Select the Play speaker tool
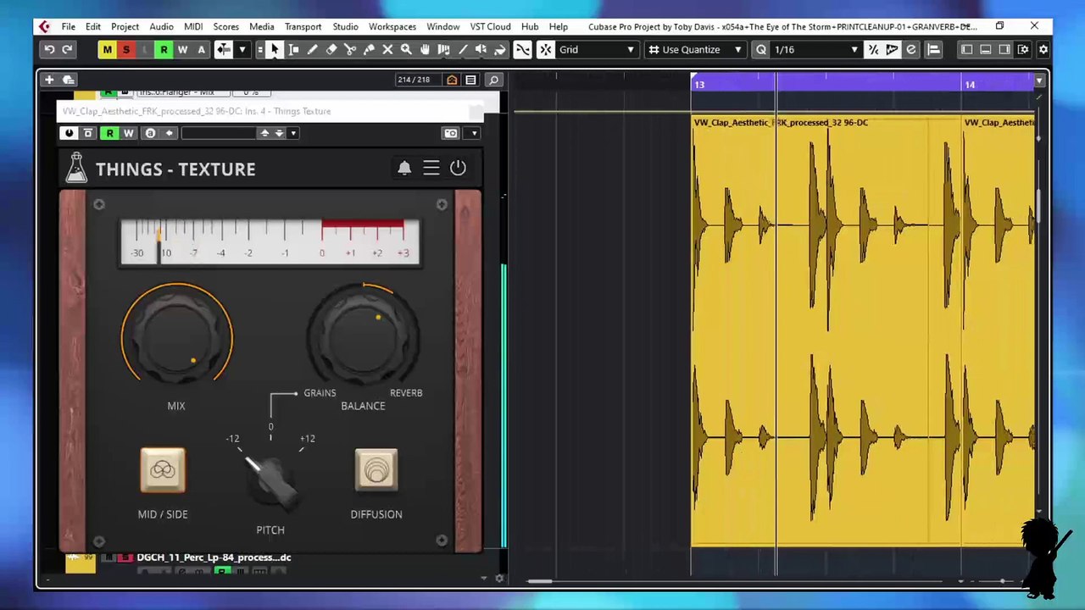Screen dimensions: 1085x610 (481, 50)
